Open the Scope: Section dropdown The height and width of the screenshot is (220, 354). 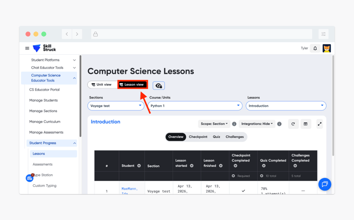click(x=214, y=124)
